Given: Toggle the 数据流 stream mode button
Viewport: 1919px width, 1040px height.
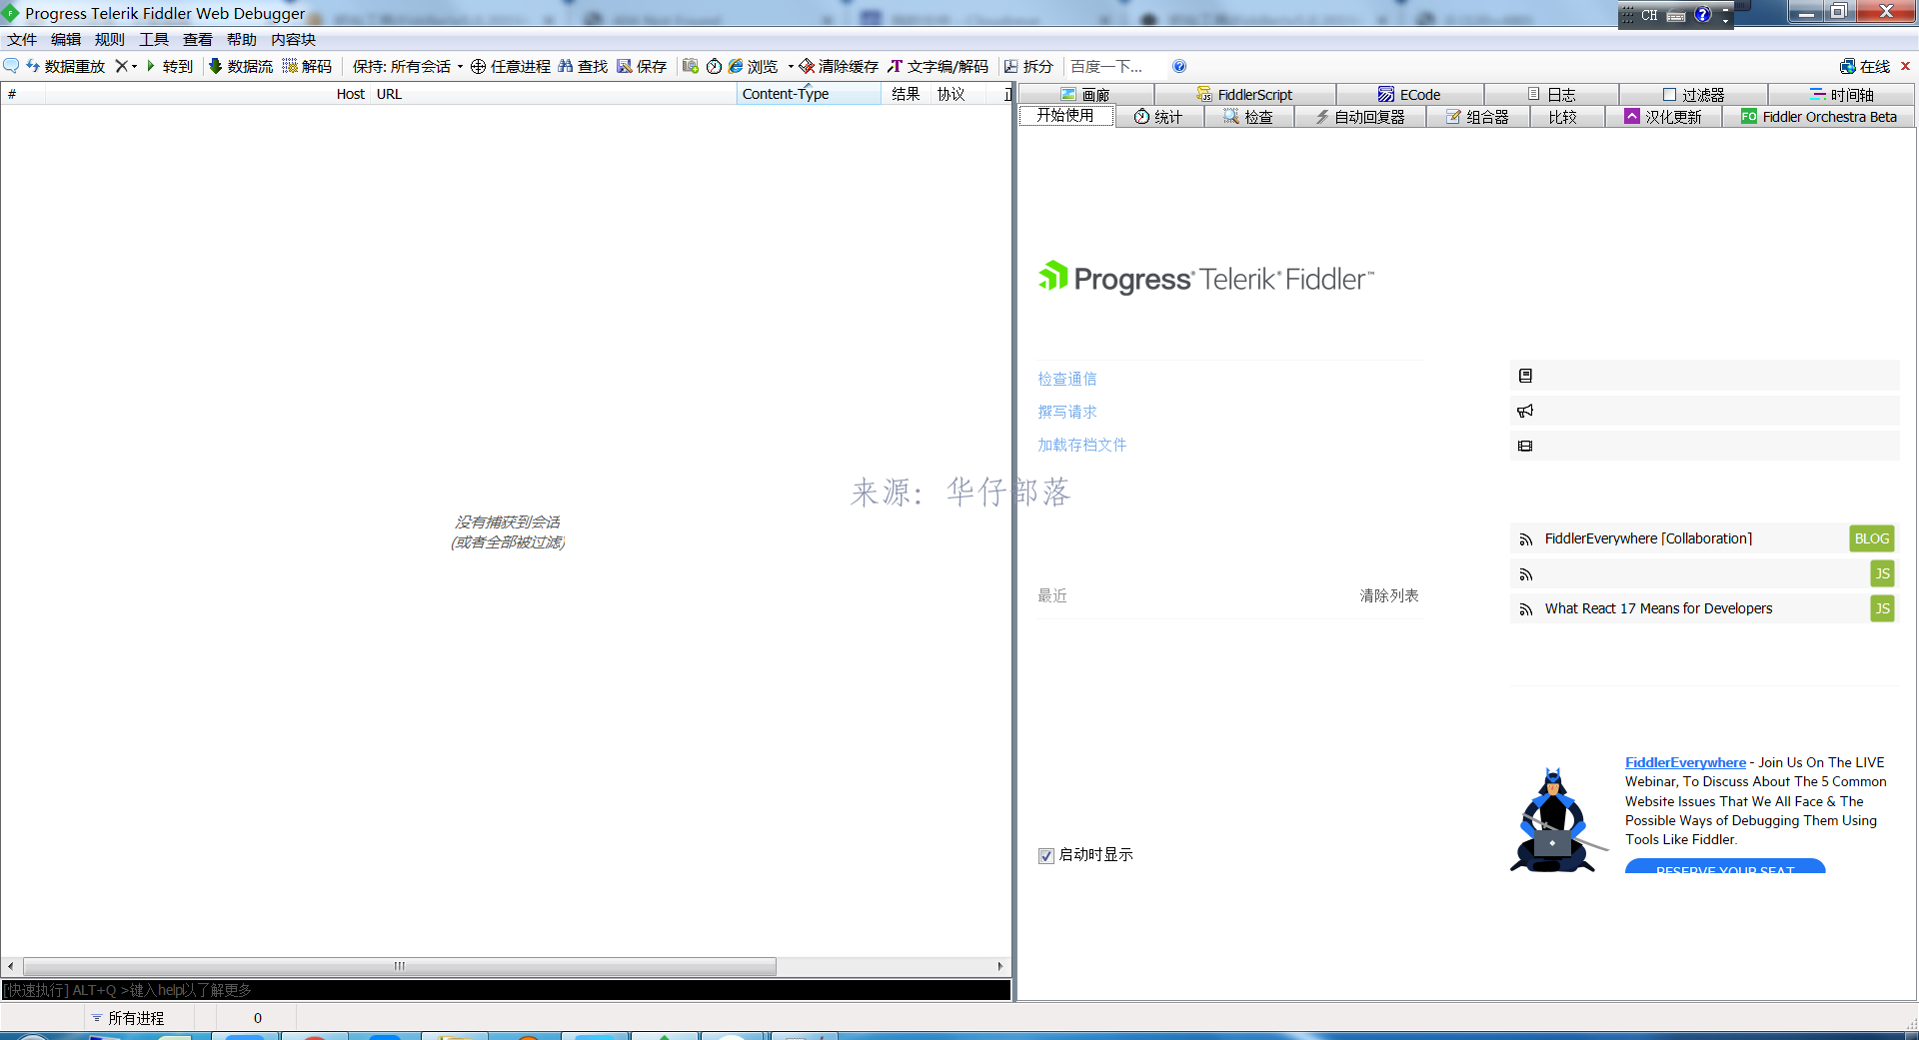Looking at the screenshot, I should pyautogui.click(x=241, y=66).
